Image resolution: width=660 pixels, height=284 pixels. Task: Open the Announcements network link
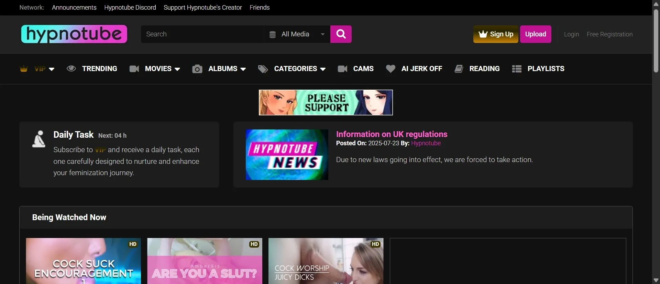coord(74,8)
